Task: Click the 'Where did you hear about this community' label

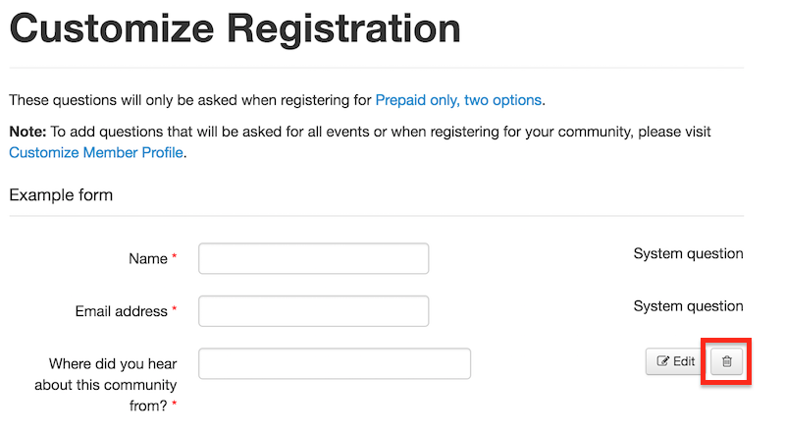Action: (106, 384)
